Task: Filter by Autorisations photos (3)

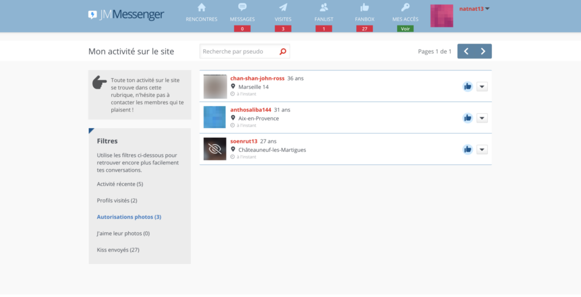Action: click(129, 217)
